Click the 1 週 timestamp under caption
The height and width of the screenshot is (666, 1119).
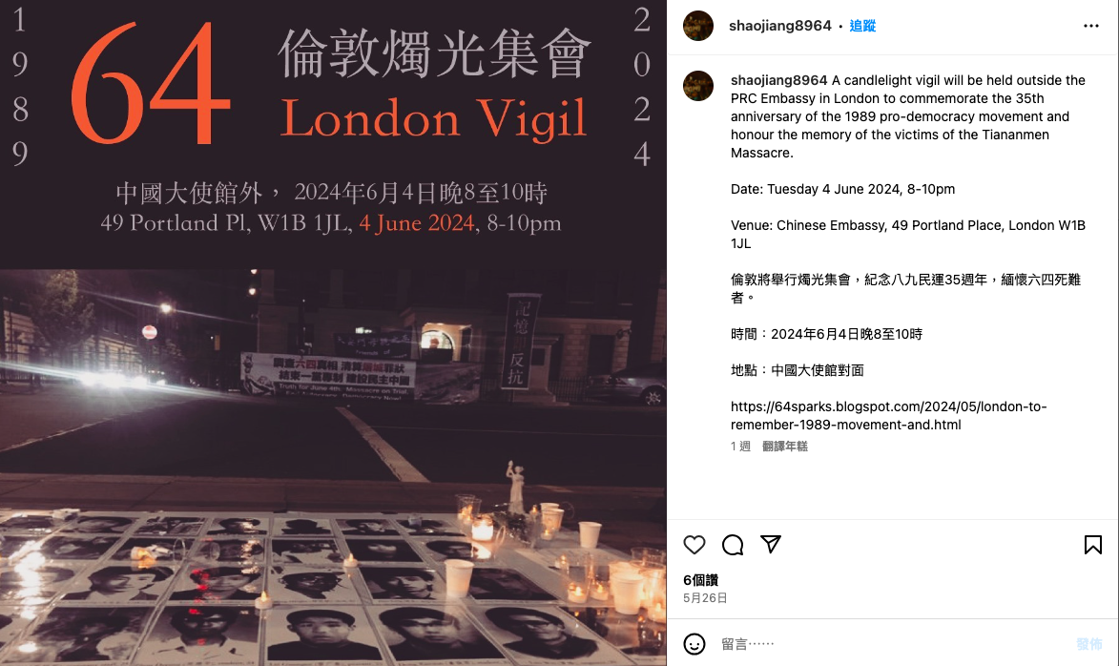coord(741,447)
